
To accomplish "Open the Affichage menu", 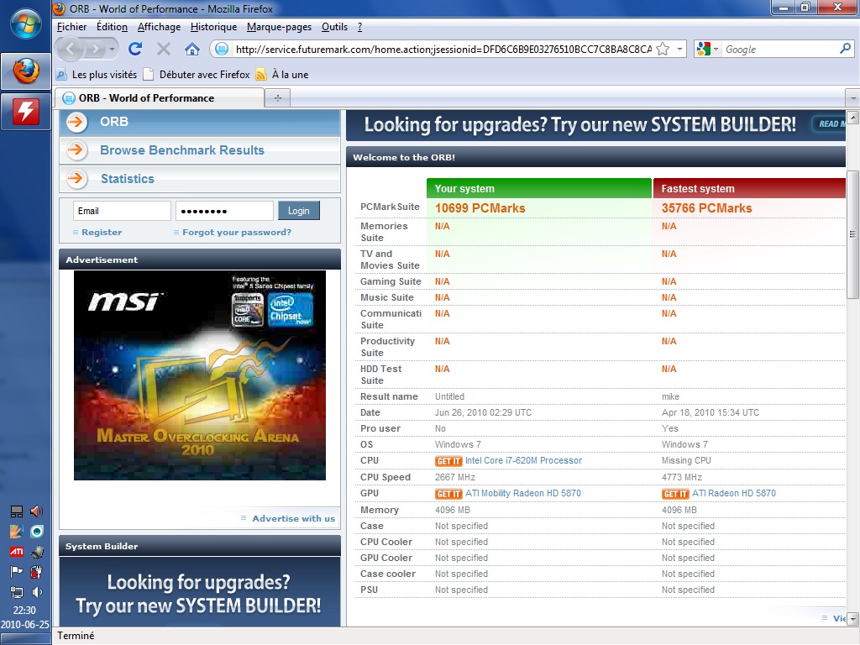I will tap(159, 27).
